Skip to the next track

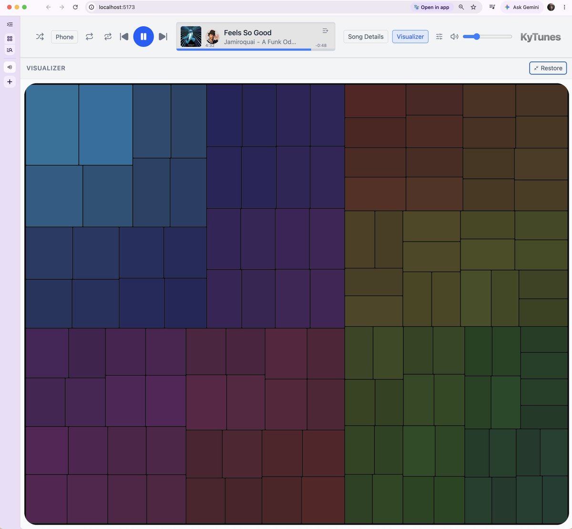click(x=163, y=37)
